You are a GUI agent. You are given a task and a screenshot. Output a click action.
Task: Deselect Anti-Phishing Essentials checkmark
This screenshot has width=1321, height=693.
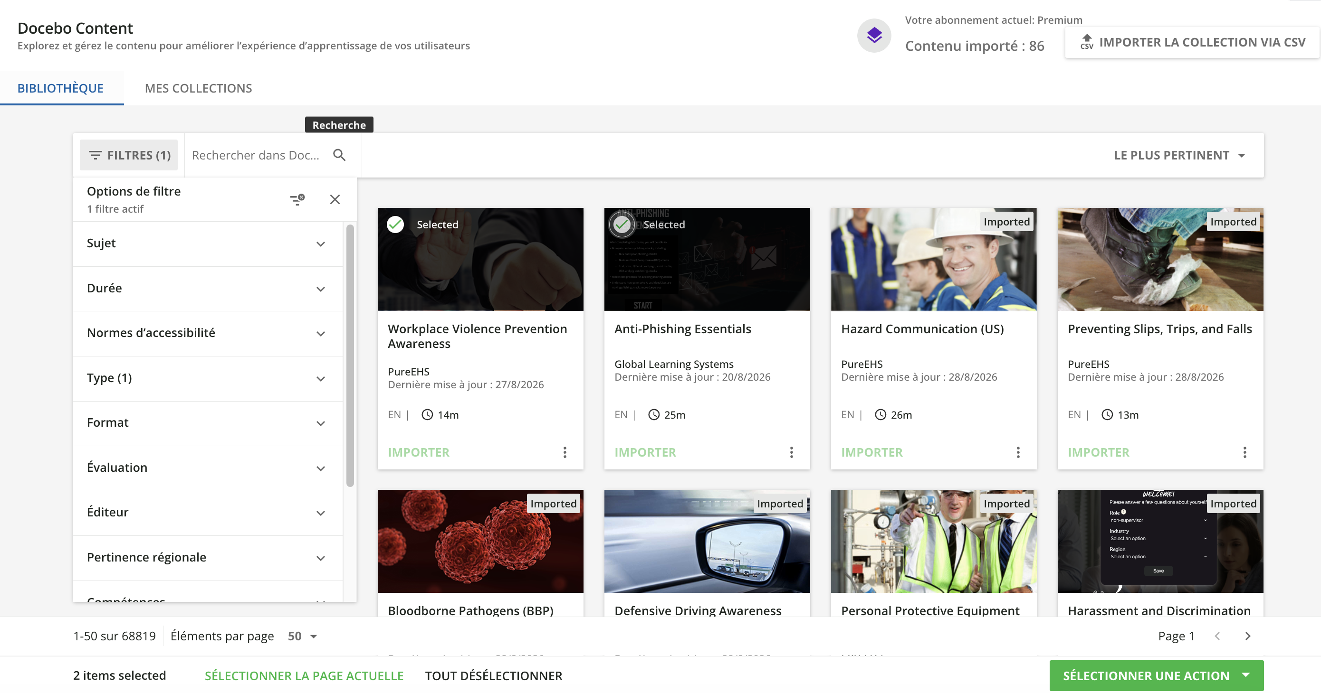click(622, 225)
